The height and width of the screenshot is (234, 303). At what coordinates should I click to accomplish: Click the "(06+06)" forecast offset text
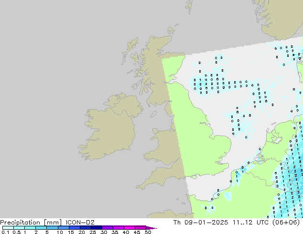click(x=286, y=222)
